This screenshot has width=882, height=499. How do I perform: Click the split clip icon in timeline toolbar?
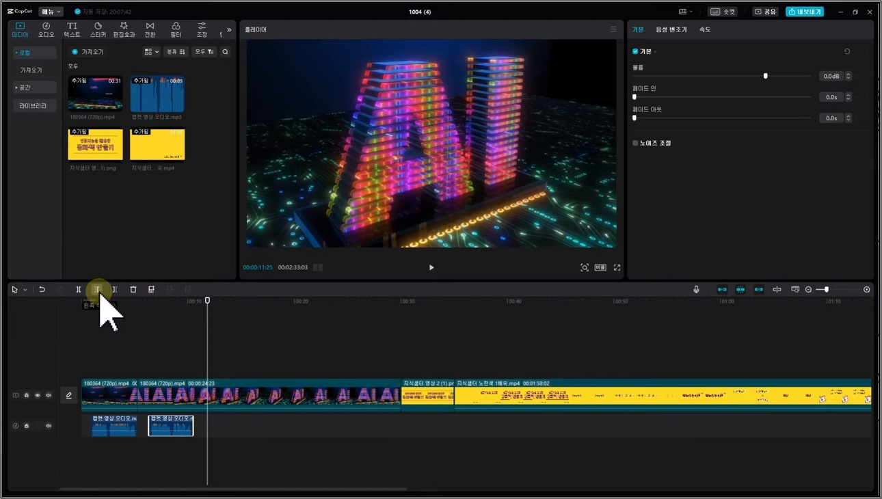[x=79, y=290]
